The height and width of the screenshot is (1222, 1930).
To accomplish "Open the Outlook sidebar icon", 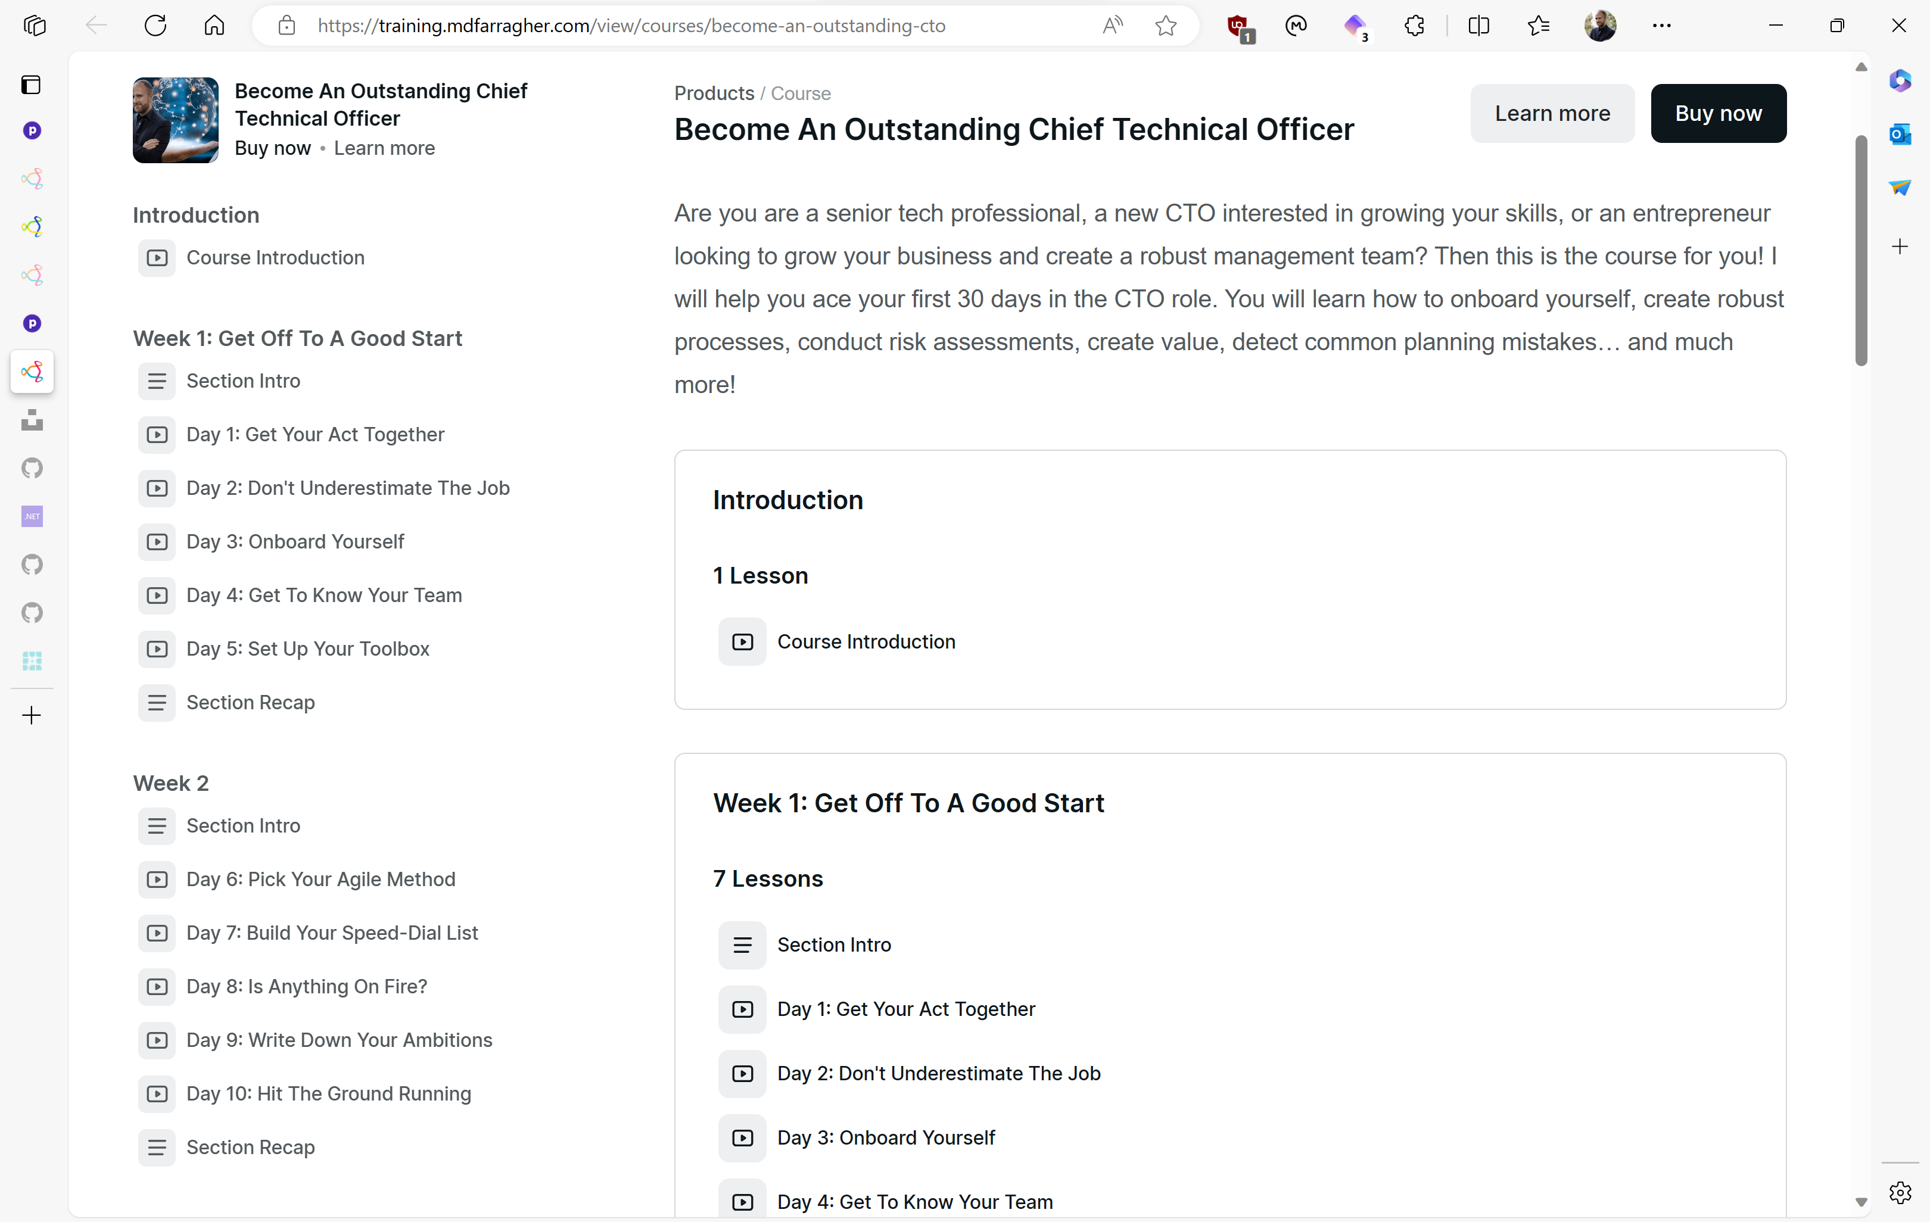I will tap(1900, 134).
